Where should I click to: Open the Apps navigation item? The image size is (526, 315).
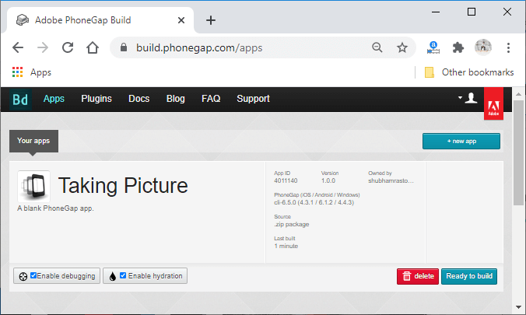point(54,99)
